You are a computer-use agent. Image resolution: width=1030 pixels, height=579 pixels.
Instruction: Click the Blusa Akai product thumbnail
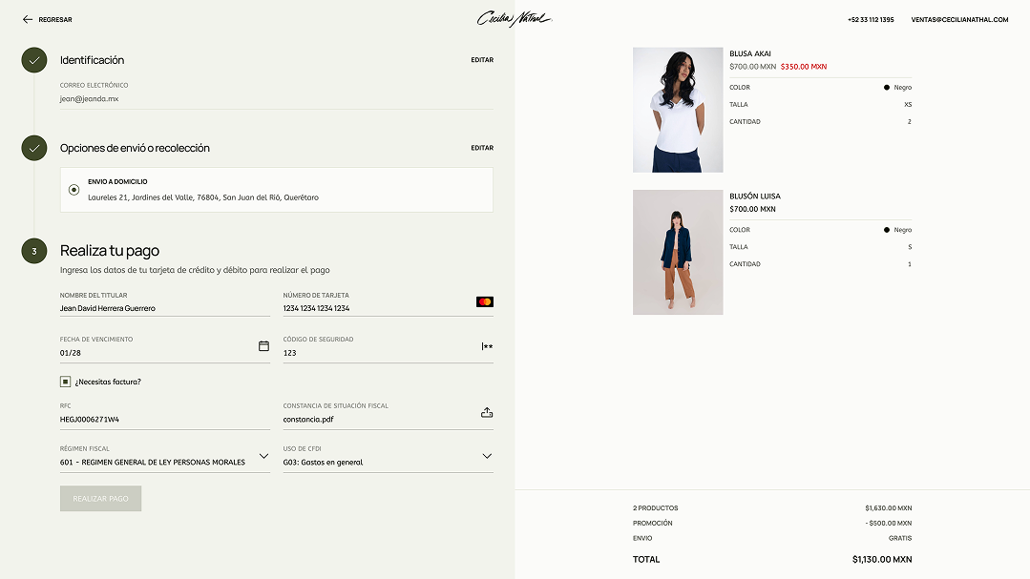click(678, 110)
